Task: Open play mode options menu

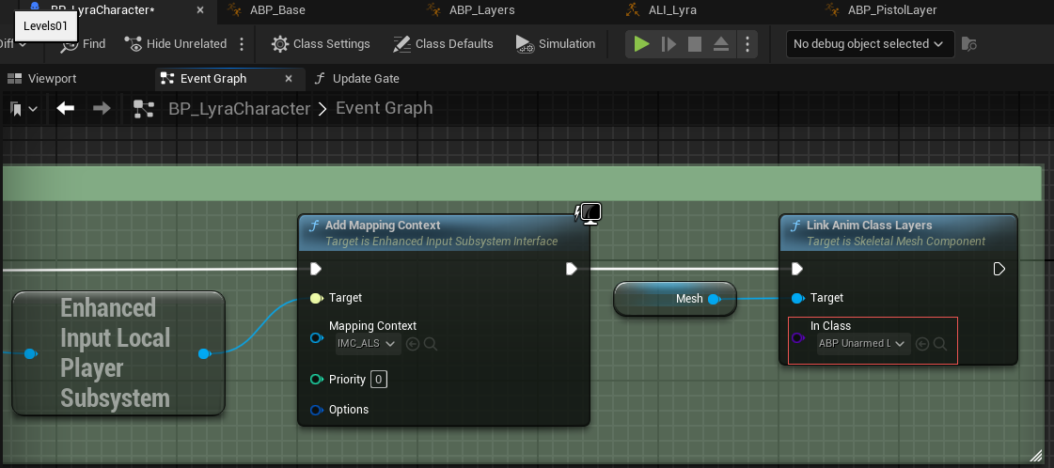Action: click(x=747, y=43)
